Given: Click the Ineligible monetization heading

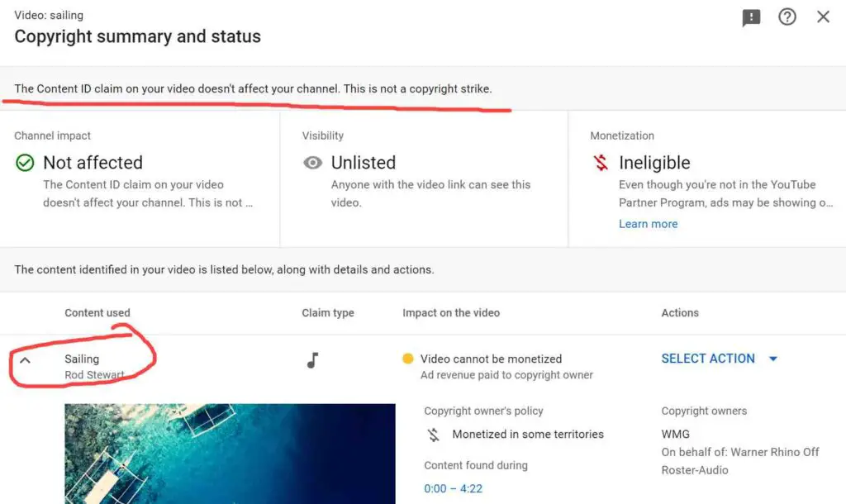Looking at the screenshot, I should (x=654, y=163).
